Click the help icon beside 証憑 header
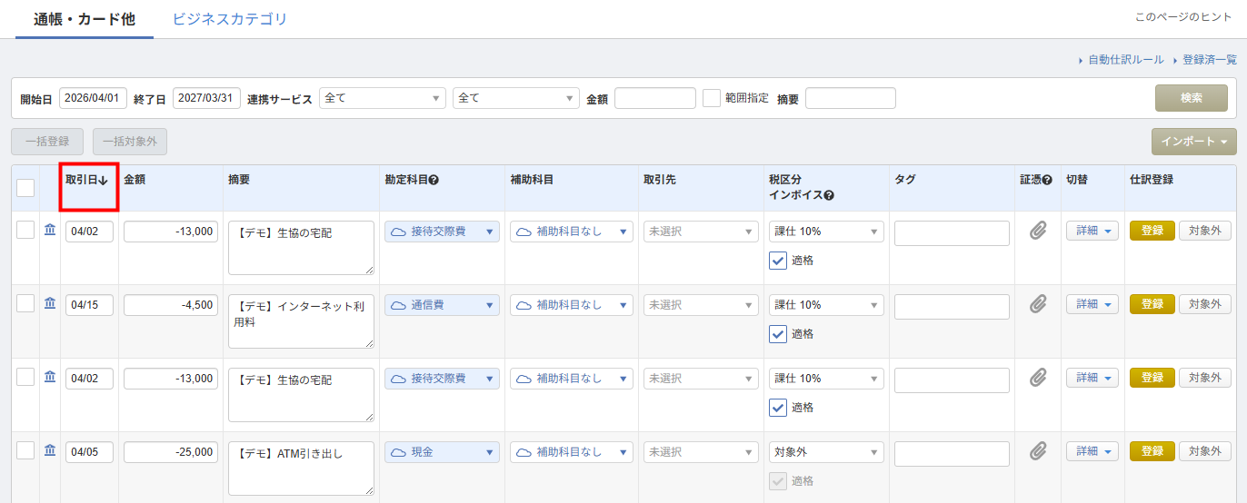Image resolution: width=1247 pixels, height=503 pixels. point(1047,180)
